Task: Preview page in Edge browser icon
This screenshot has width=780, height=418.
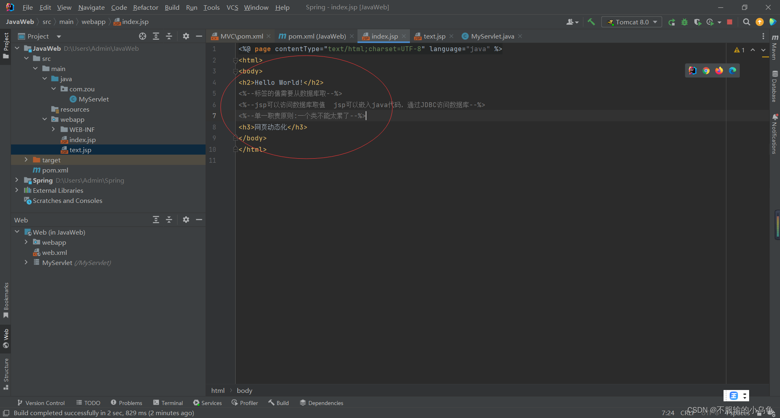Action: 732,71
